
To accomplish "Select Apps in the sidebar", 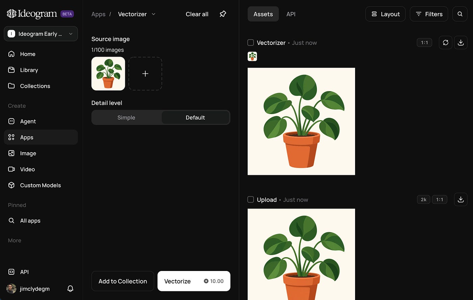I will click(41, 137).
